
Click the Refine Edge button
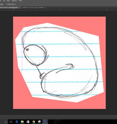11,4
